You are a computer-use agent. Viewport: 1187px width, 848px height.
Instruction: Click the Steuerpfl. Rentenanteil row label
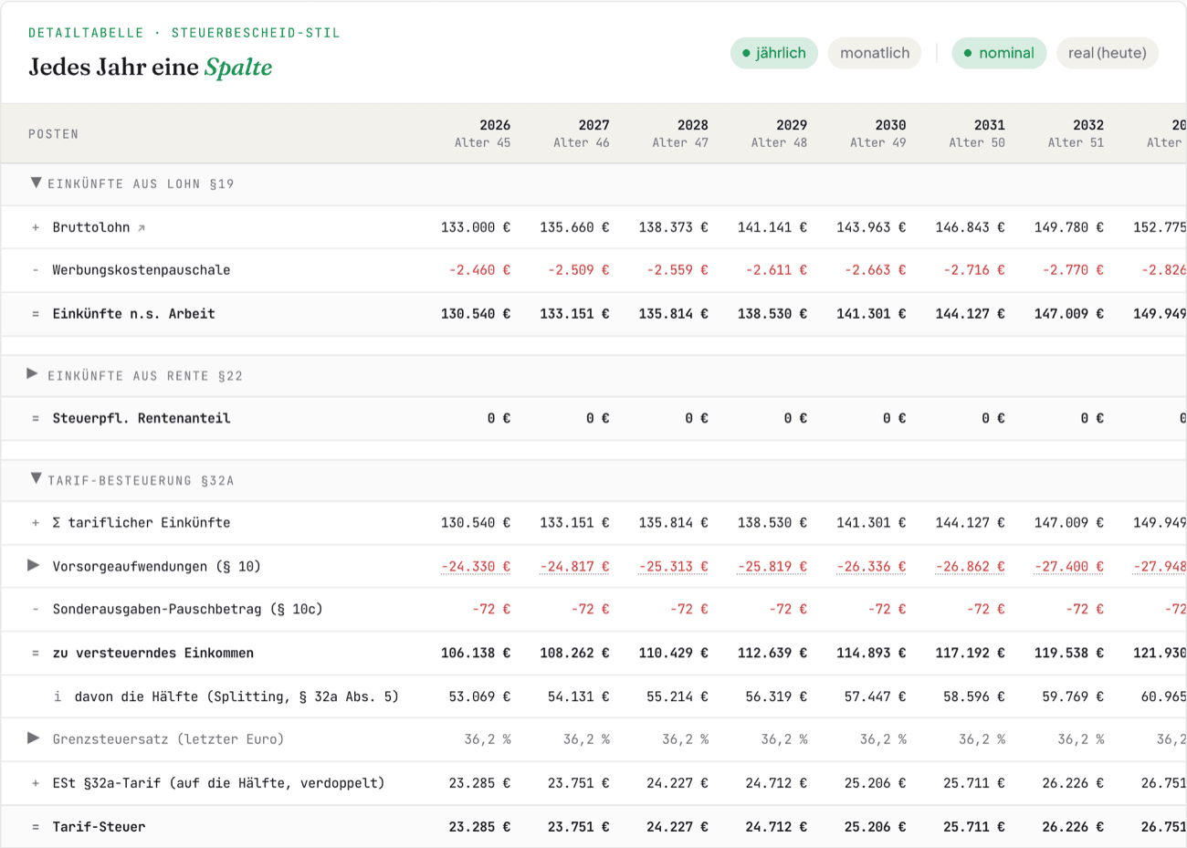pos(142,418)
